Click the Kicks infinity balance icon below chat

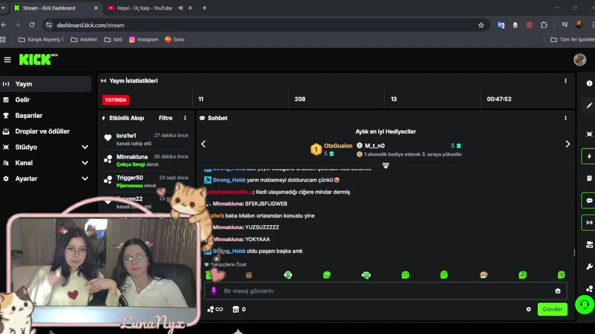tap(215, 309)
